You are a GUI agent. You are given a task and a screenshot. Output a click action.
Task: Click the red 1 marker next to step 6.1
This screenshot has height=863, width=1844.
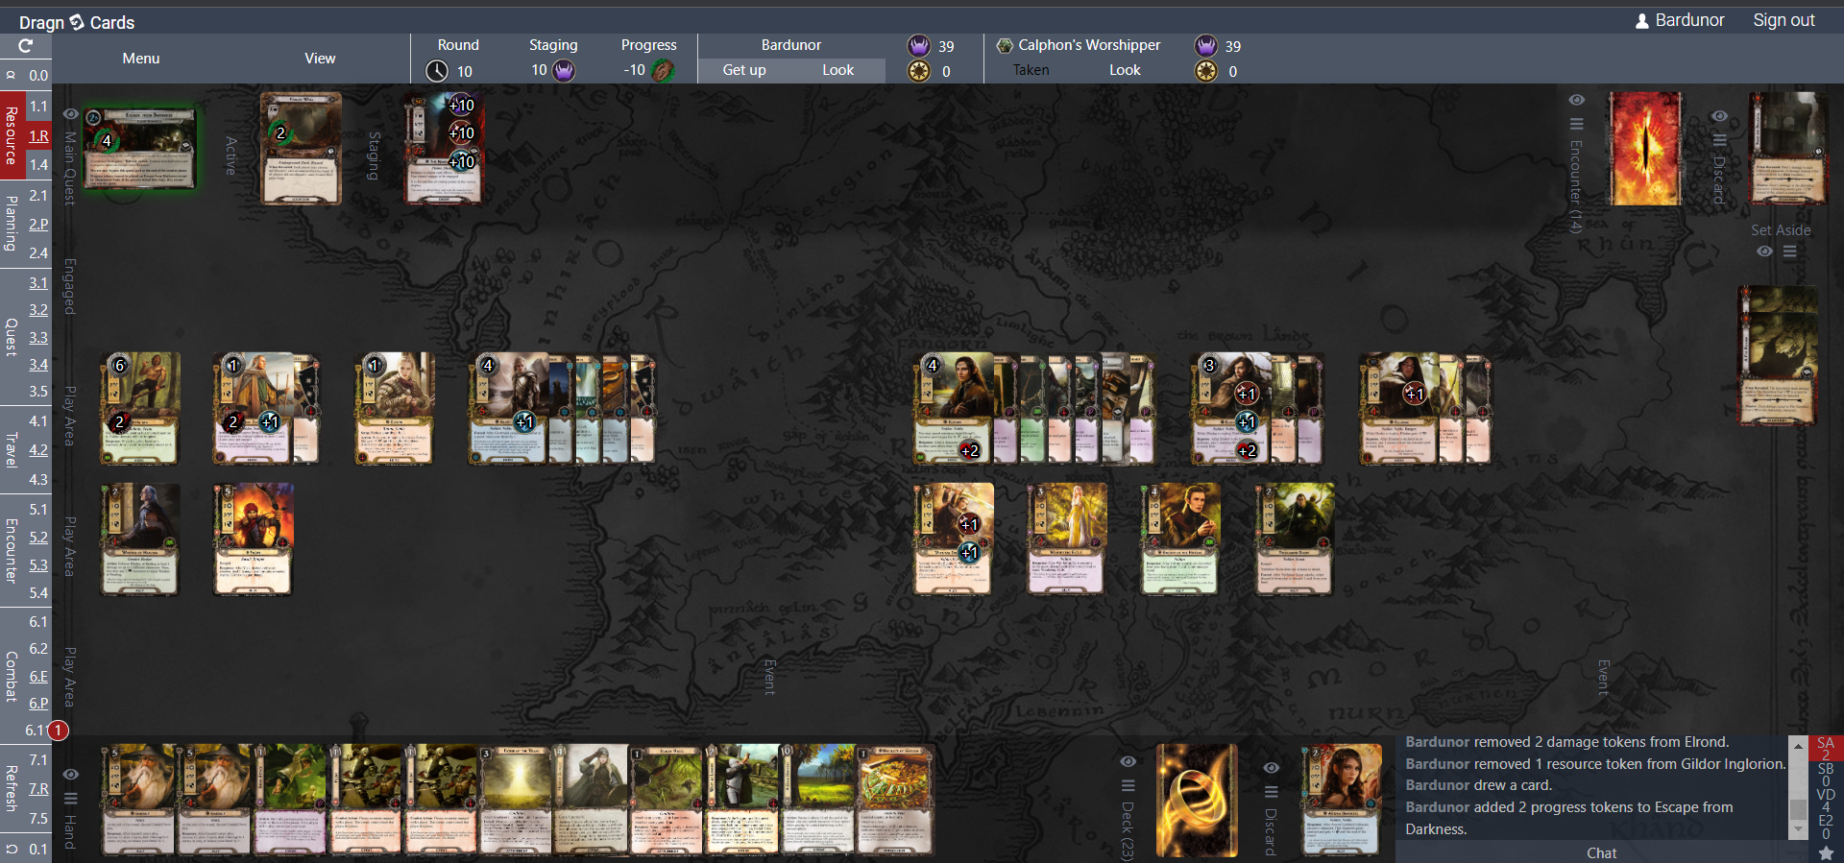[59, 731]
